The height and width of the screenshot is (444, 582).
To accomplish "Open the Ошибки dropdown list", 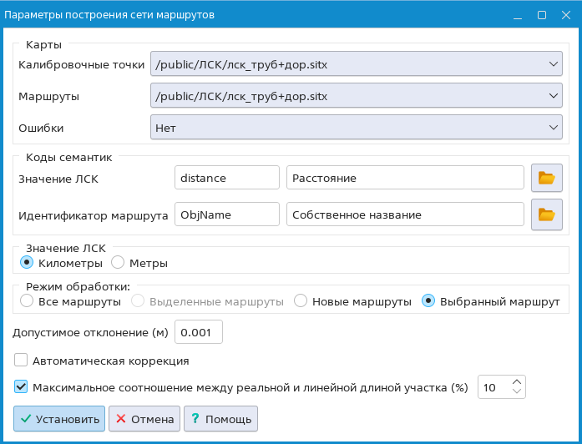I will [x=356, y=128].
